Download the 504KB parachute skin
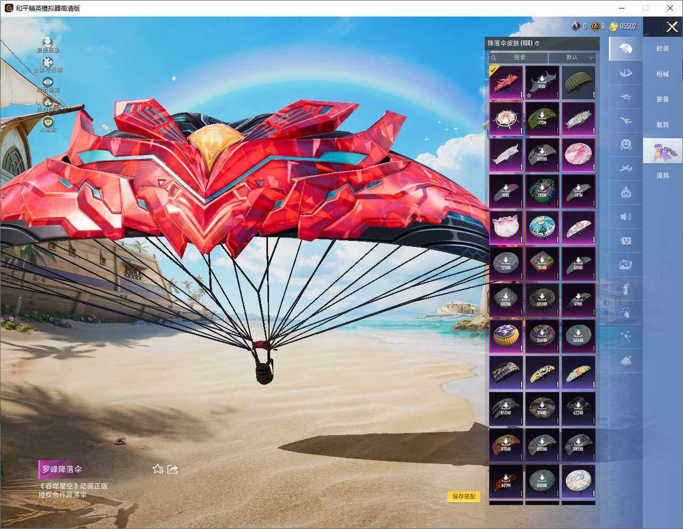This screenshot has height=529, width=683. click(579, 336)
